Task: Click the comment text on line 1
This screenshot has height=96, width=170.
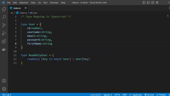Action: 46,17
